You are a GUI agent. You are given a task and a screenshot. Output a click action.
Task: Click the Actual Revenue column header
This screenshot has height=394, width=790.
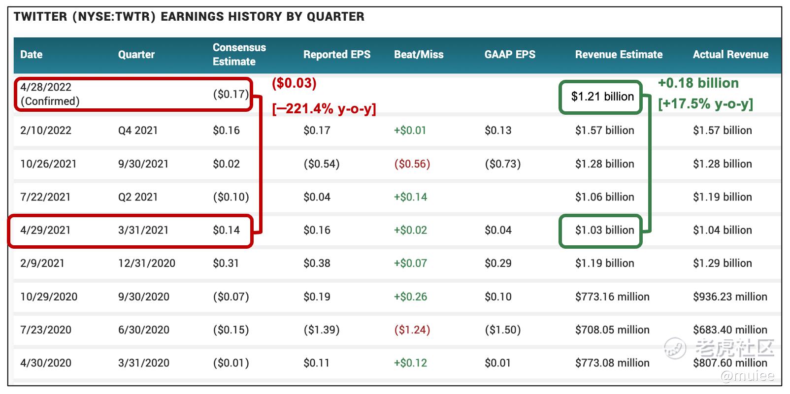[x=730, y=55]
